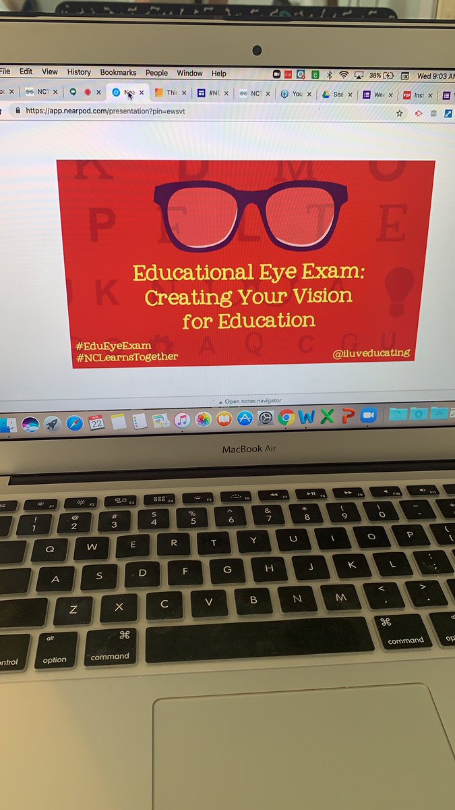
Task: Switch to the PDF 'Inst' tab
Action: [x=418, y=95]
